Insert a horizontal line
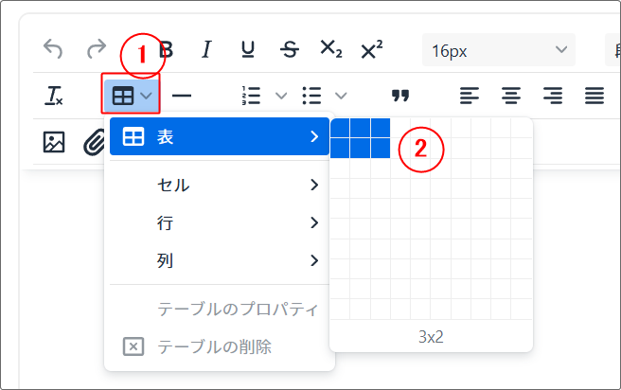This screenshot has height=390, width=621. 181,96
